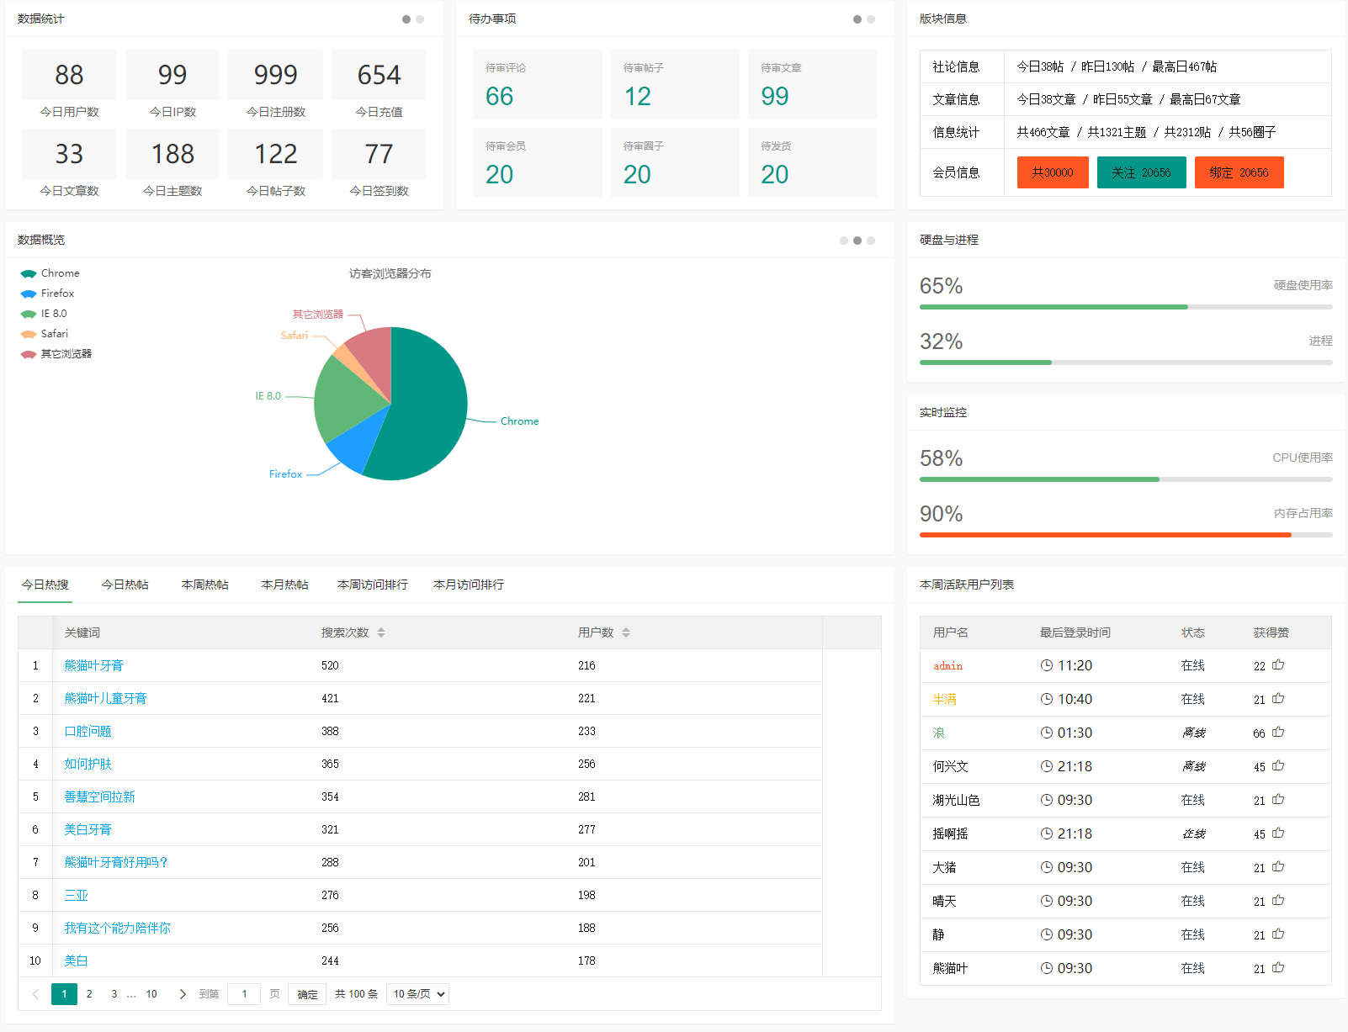
Task: Toggle Chrome legend in browser chart
Action: tap(50, 273)
